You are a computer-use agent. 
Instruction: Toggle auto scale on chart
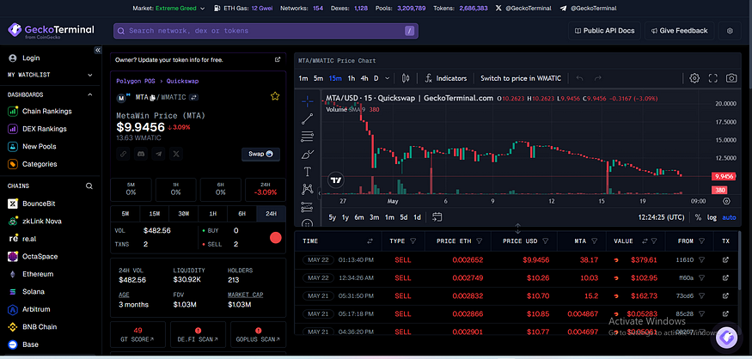click(x=729, y=217)
